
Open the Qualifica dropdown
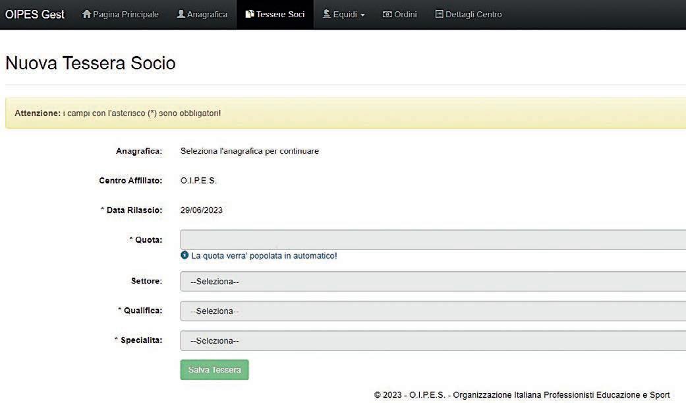tap(433, 311)
